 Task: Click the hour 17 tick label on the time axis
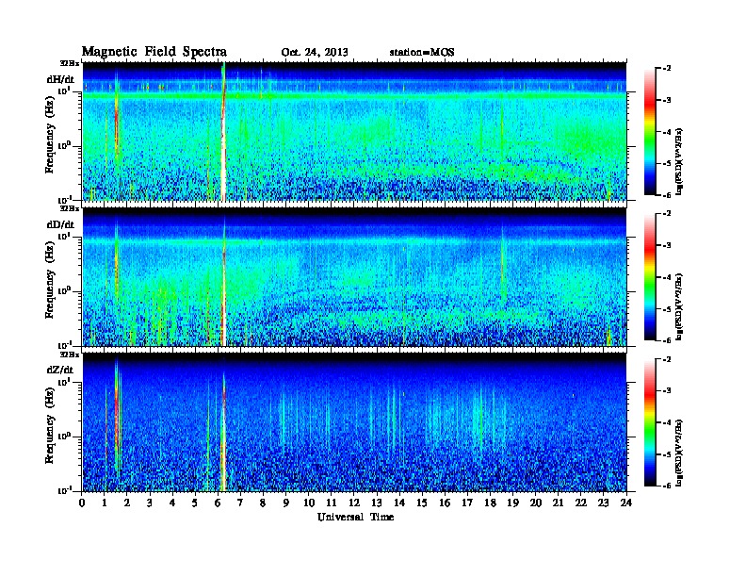click(468, 503)
